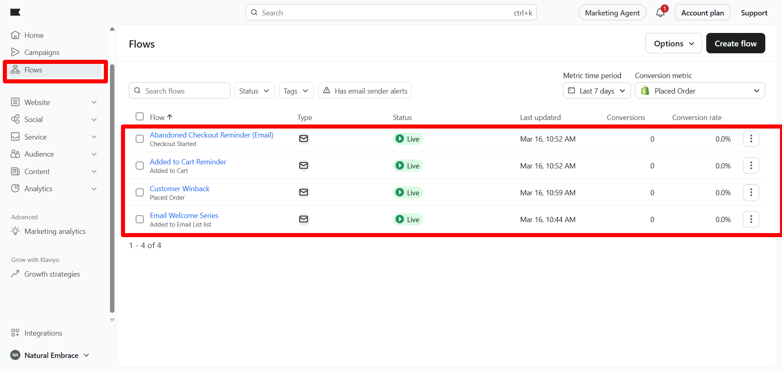Image resolution: width=782 pixels, height=371 pixels.
Task: Expand the Placed Order conversion metric dropdown
Action: click(699, 91)
